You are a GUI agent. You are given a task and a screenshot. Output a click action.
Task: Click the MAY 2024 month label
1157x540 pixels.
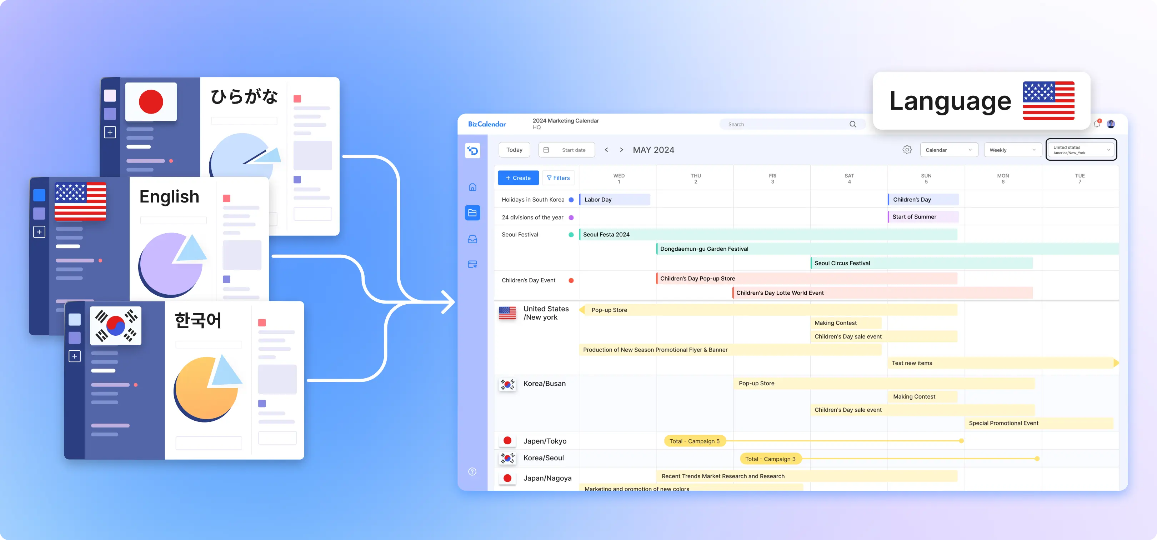(x=653, y=150)
